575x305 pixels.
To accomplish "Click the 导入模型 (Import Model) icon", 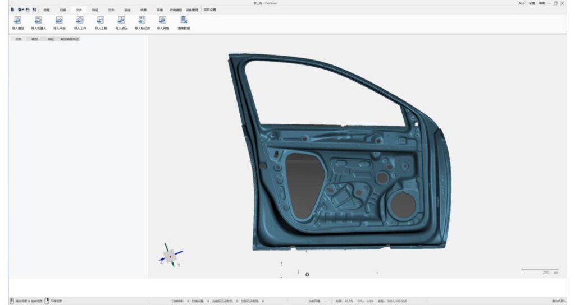I will coord(18,21).
